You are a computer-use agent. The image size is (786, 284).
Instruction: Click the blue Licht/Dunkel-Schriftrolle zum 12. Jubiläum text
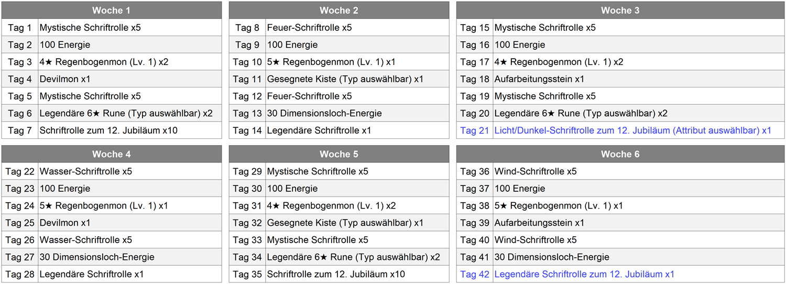point(632,130)
